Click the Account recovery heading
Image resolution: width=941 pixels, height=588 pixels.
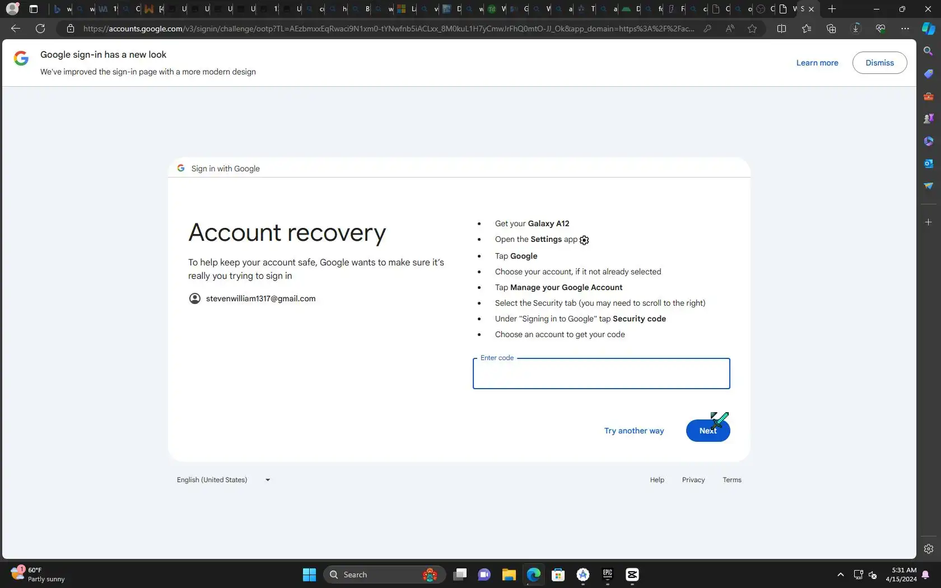tap(287, 233)
